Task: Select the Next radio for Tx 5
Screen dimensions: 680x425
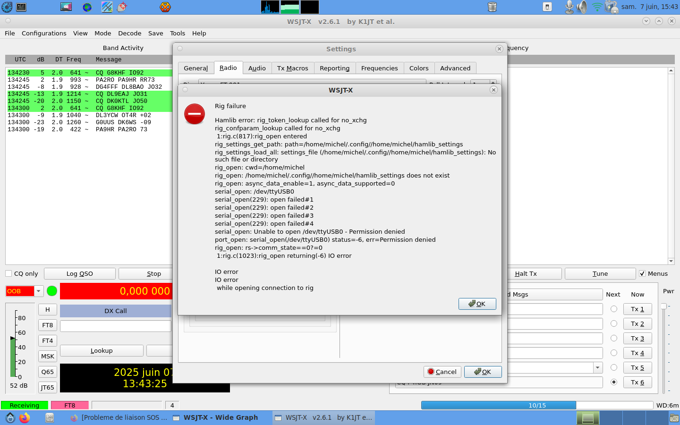Action: coord(614,367)
